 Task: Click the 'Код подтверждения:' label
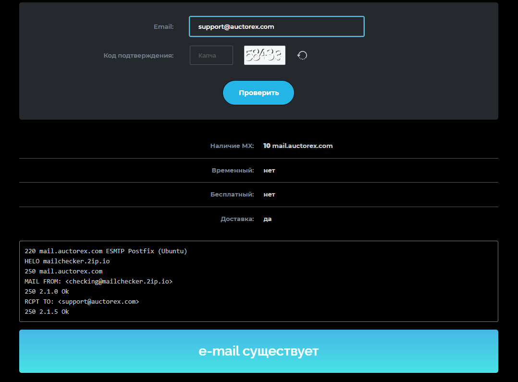coord(139,56)
